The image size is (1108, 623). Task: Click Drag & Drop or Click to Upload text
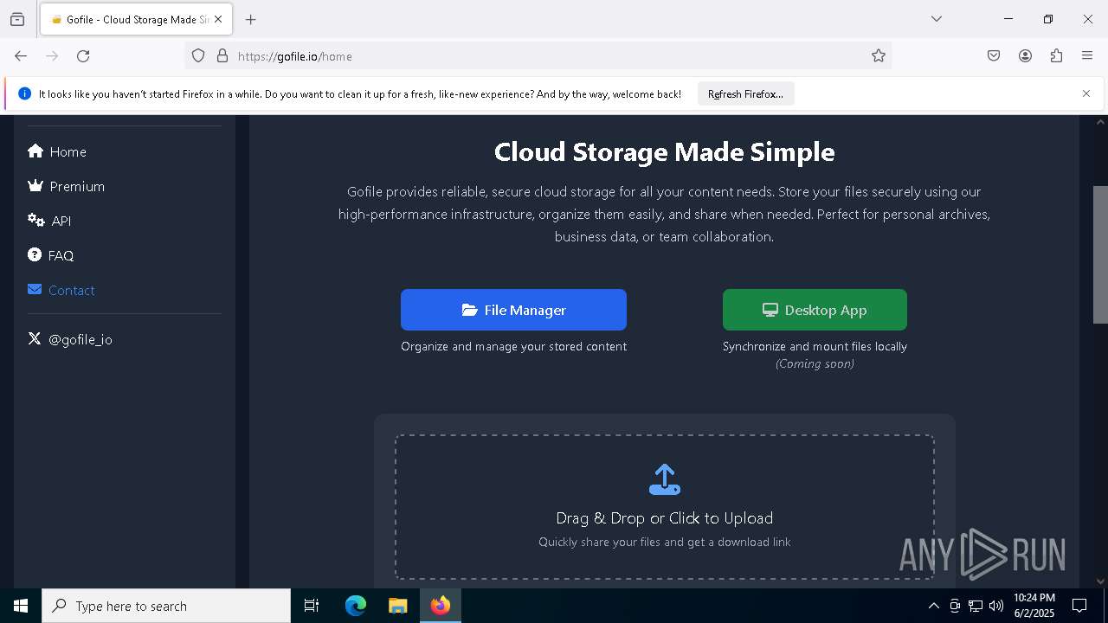pyautogui.click(x=665, y=517)
